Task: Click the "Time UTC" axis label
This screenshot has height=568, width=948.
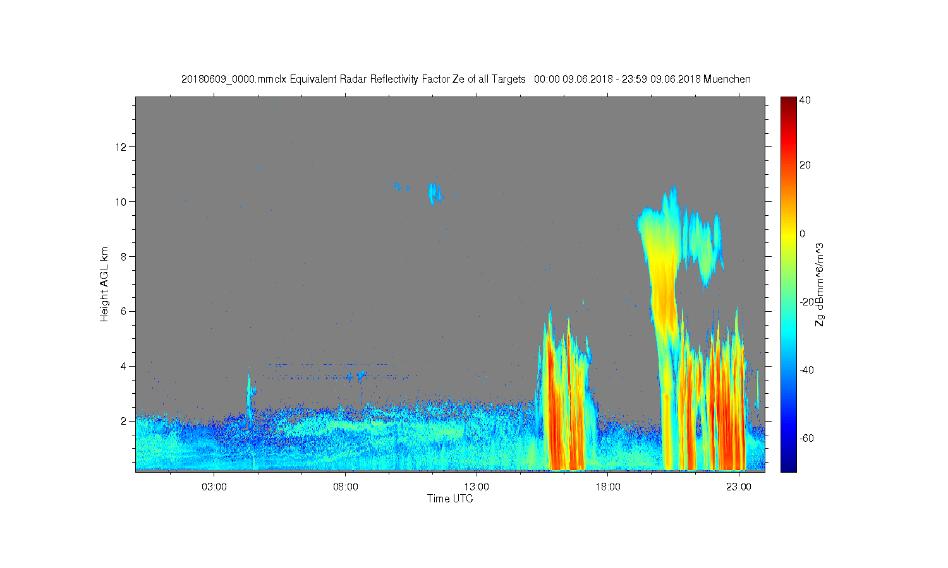Action: pyautogui.click(x=450, y=499)
